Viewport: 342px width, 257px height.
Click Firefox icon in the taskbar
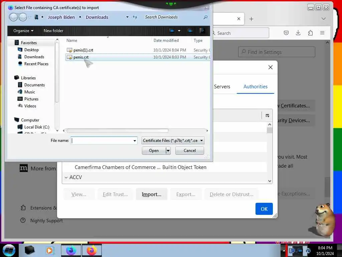pos(92,250)
